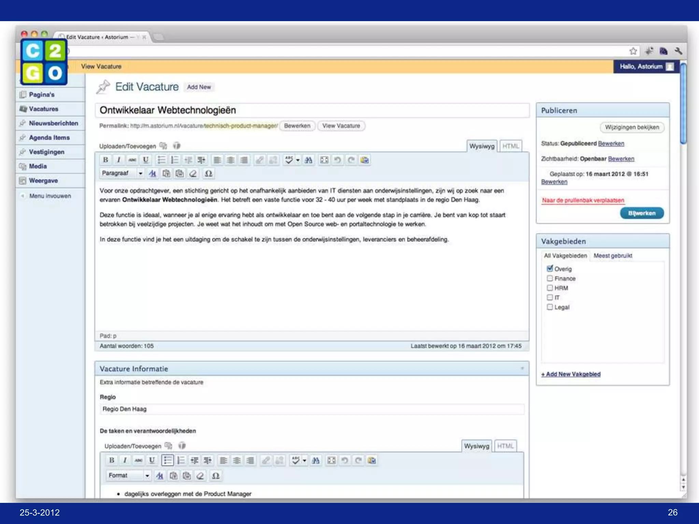Toggle bold in the main editor toolbar
The width and height of the screenshot is (699, 524).
pos(105,160)
